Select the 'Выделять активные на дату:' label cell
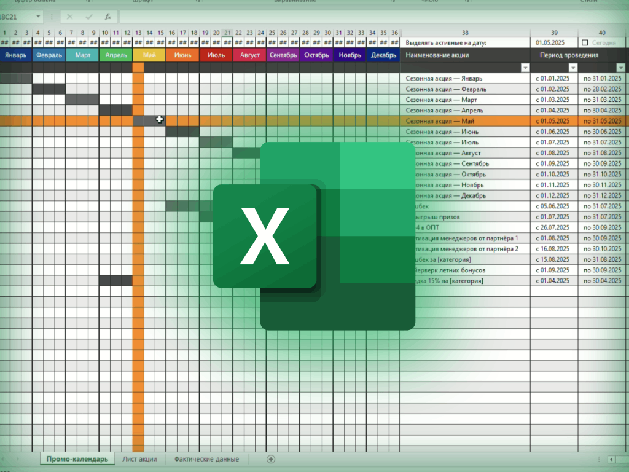The image size is (629, 472). pyautogui.click(x=466, y=42)
